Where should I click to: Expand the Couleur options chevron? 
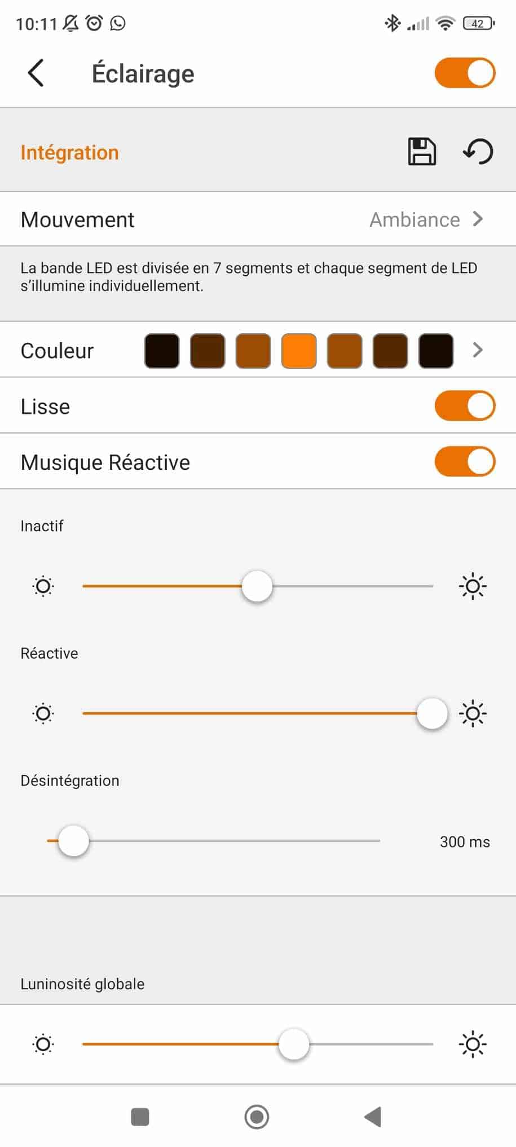pos(478,350)
